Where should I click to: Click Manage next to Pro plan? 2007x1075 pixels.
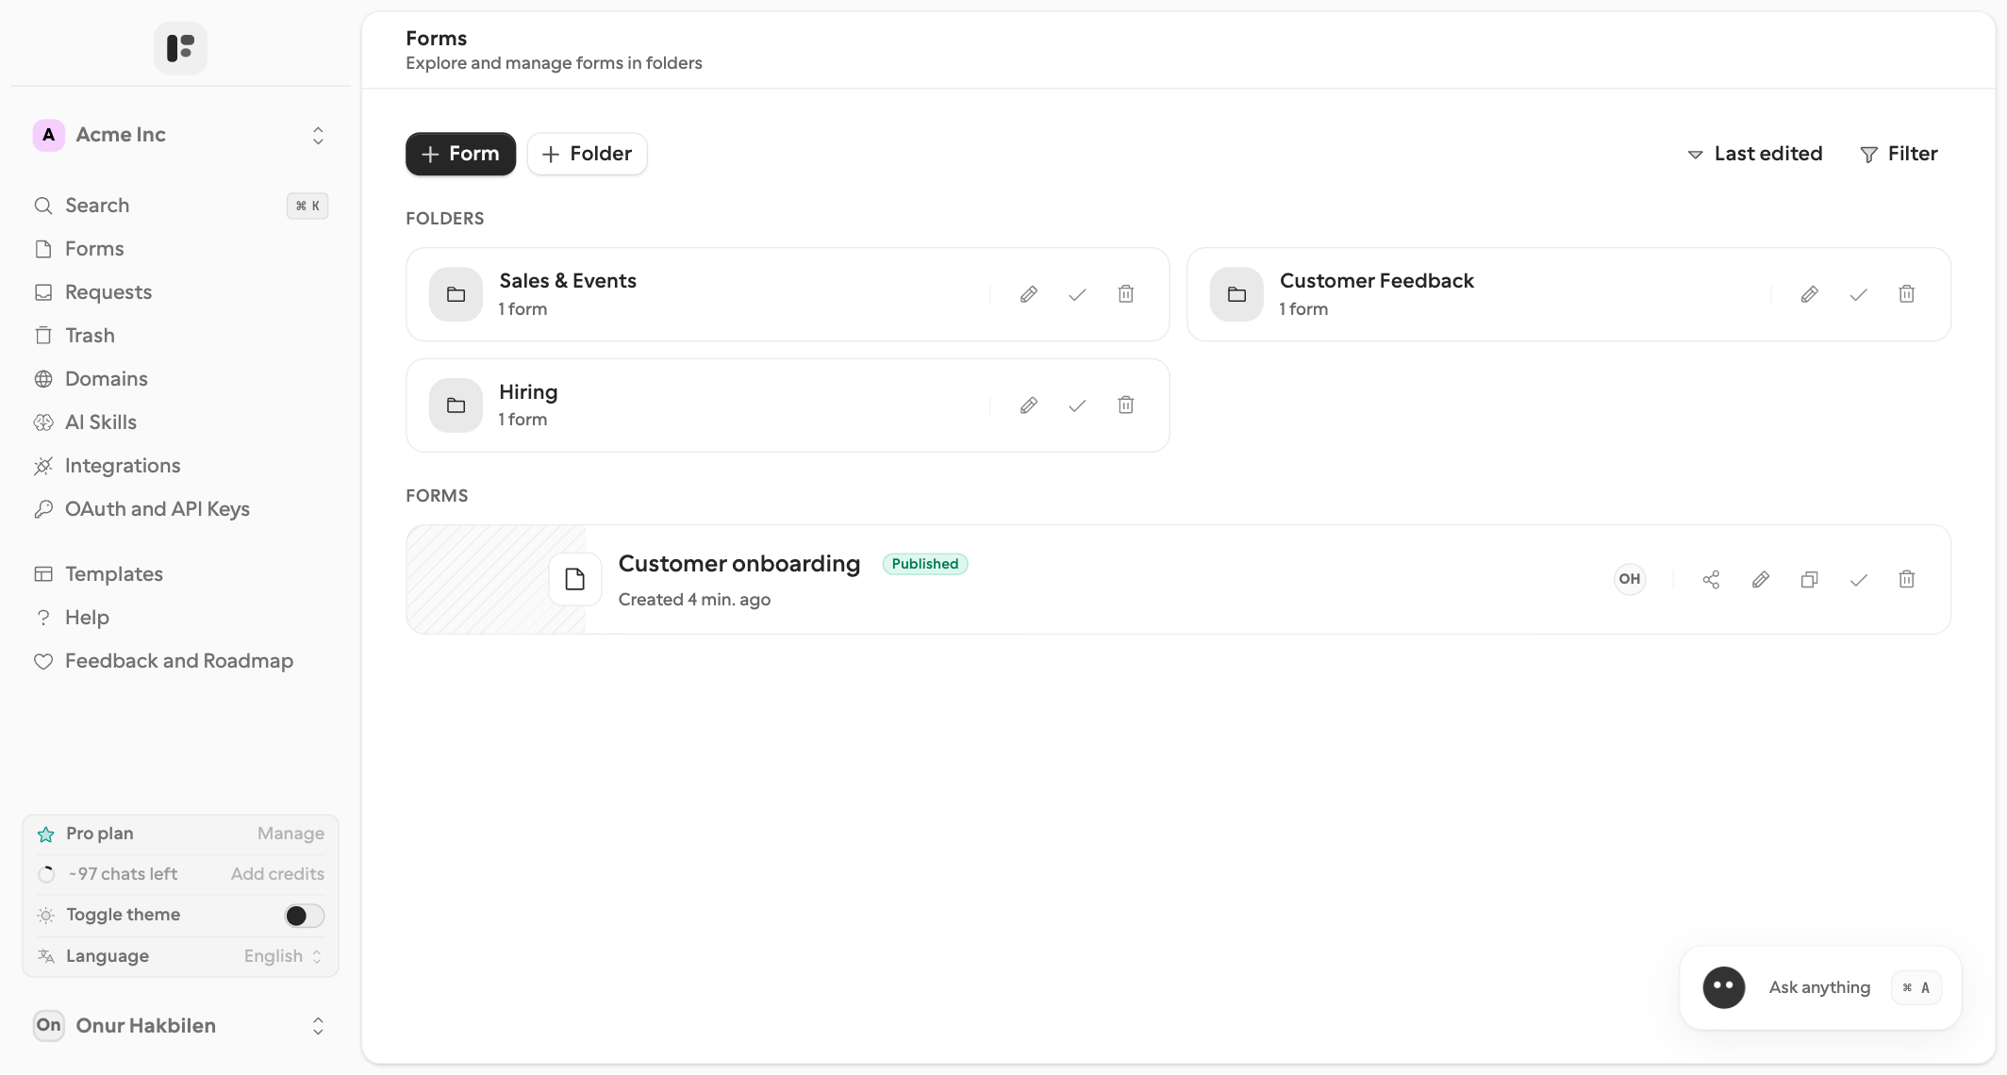[x=290, y=834]
